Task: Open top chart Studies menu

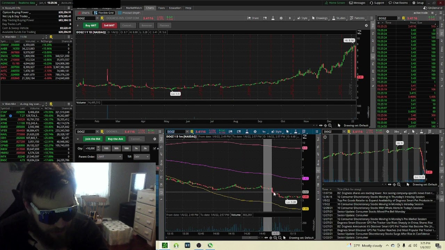Action: [339, 18]
